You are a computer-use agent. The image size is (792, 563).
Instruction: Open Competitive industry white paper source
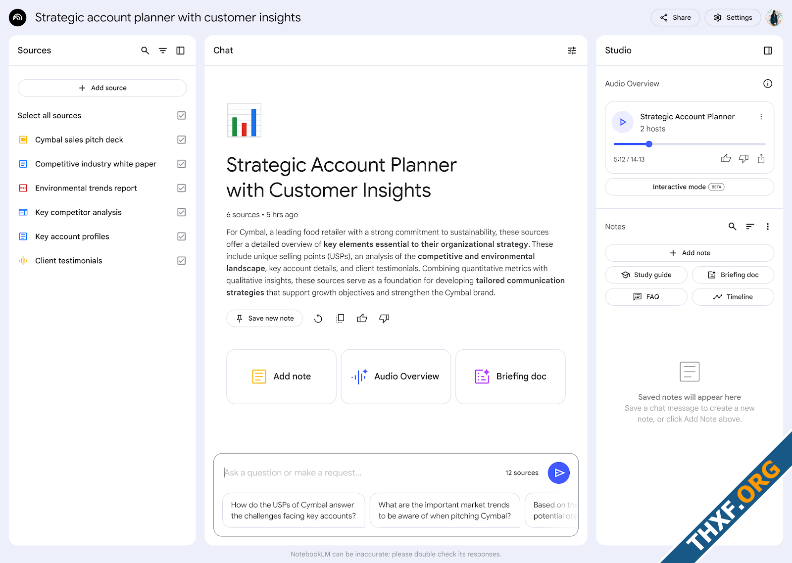click(x=96, y=164)
